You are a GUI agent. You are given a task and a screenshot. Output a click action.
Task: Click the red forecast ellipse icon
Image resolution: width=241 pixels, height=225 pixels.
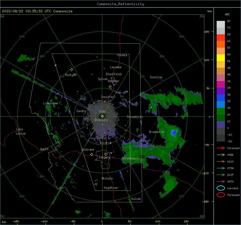(x=221, y=195)
